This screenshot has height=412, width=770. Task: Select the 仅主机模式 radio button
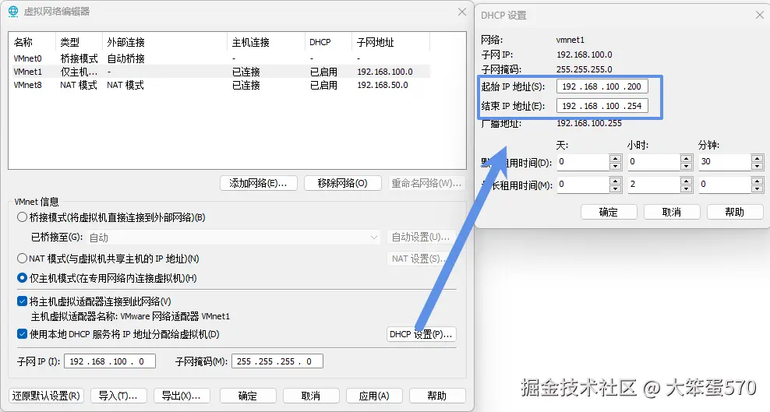[x=22, y=278]
